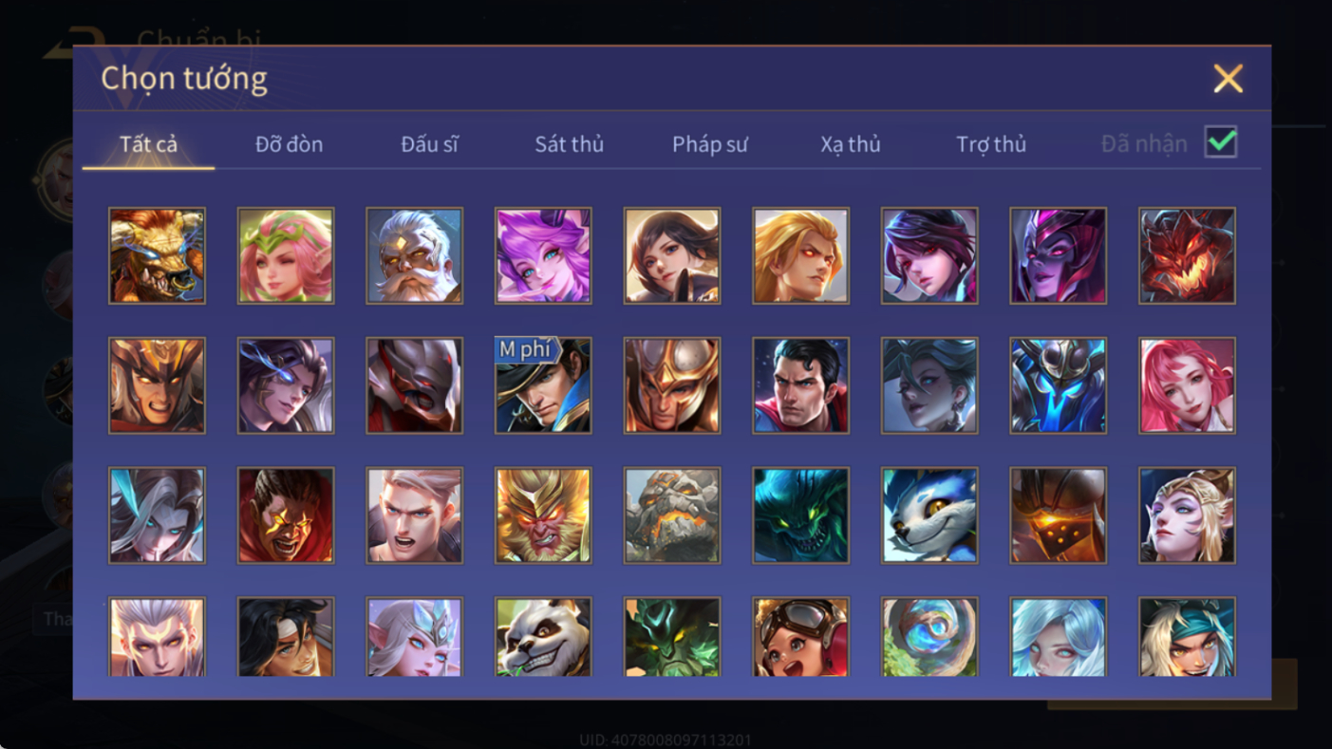Switch to the "Đỡ đòn" tab
The width and height of the screenshot is (1332, 749).
[289, 144]
